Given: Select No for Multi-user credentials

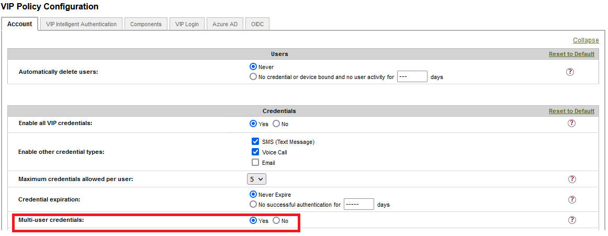Looking at the screenshot, I should click(276, 221).
